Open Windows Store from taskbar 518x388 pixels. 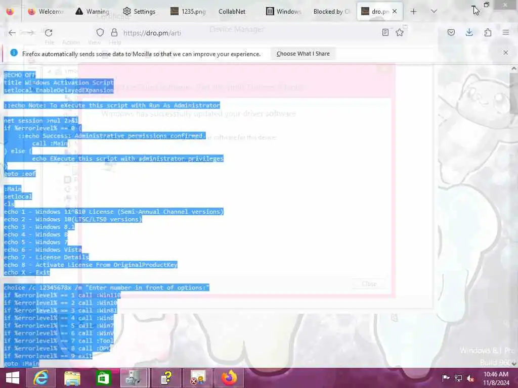click(103, 378)
